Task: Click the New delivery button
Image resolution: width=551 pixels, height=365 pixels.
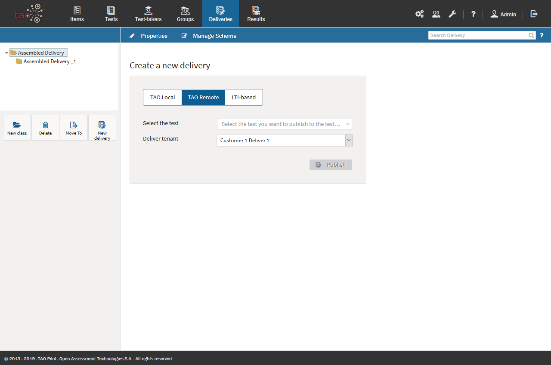Action: (102, 128)
